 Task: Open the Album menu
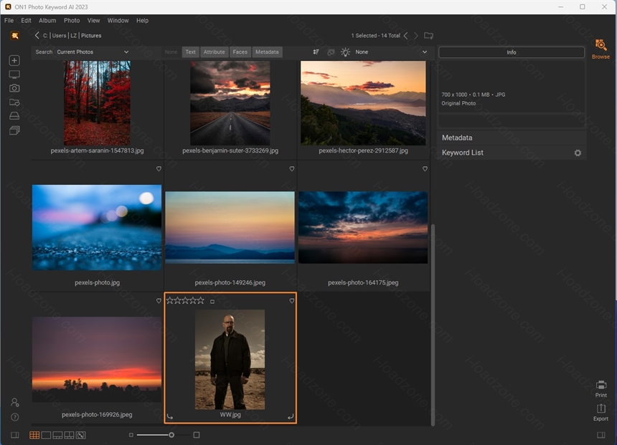tap(47, 21)
